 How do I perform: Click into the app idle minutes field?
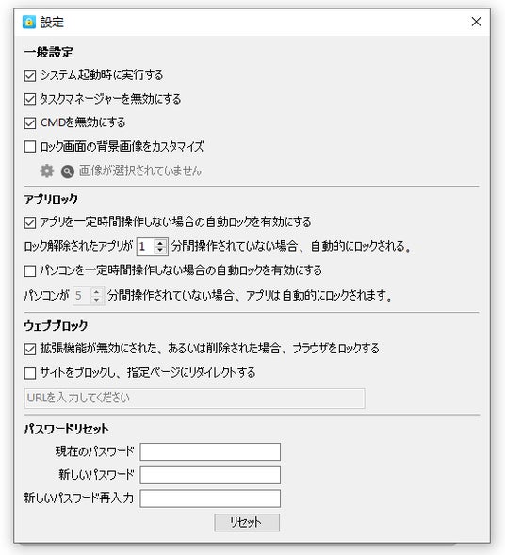(146, 247)
